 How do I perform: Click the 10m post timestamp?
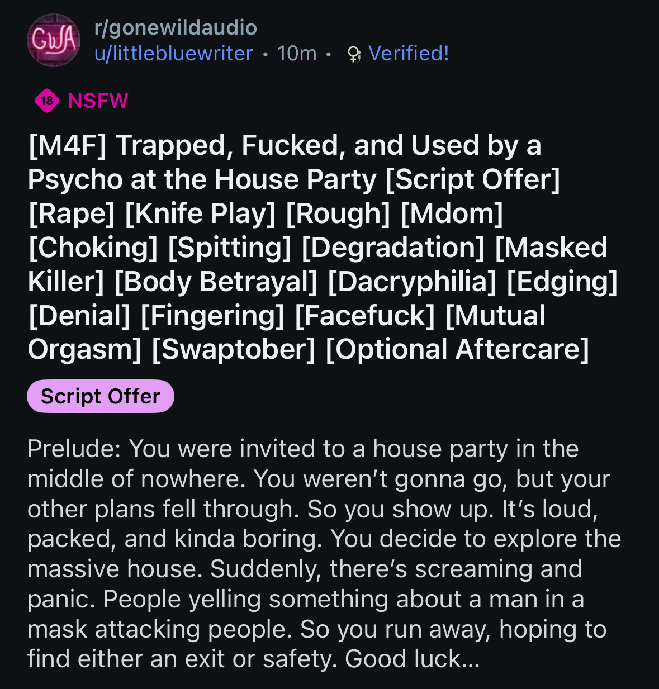coord(297,54)
